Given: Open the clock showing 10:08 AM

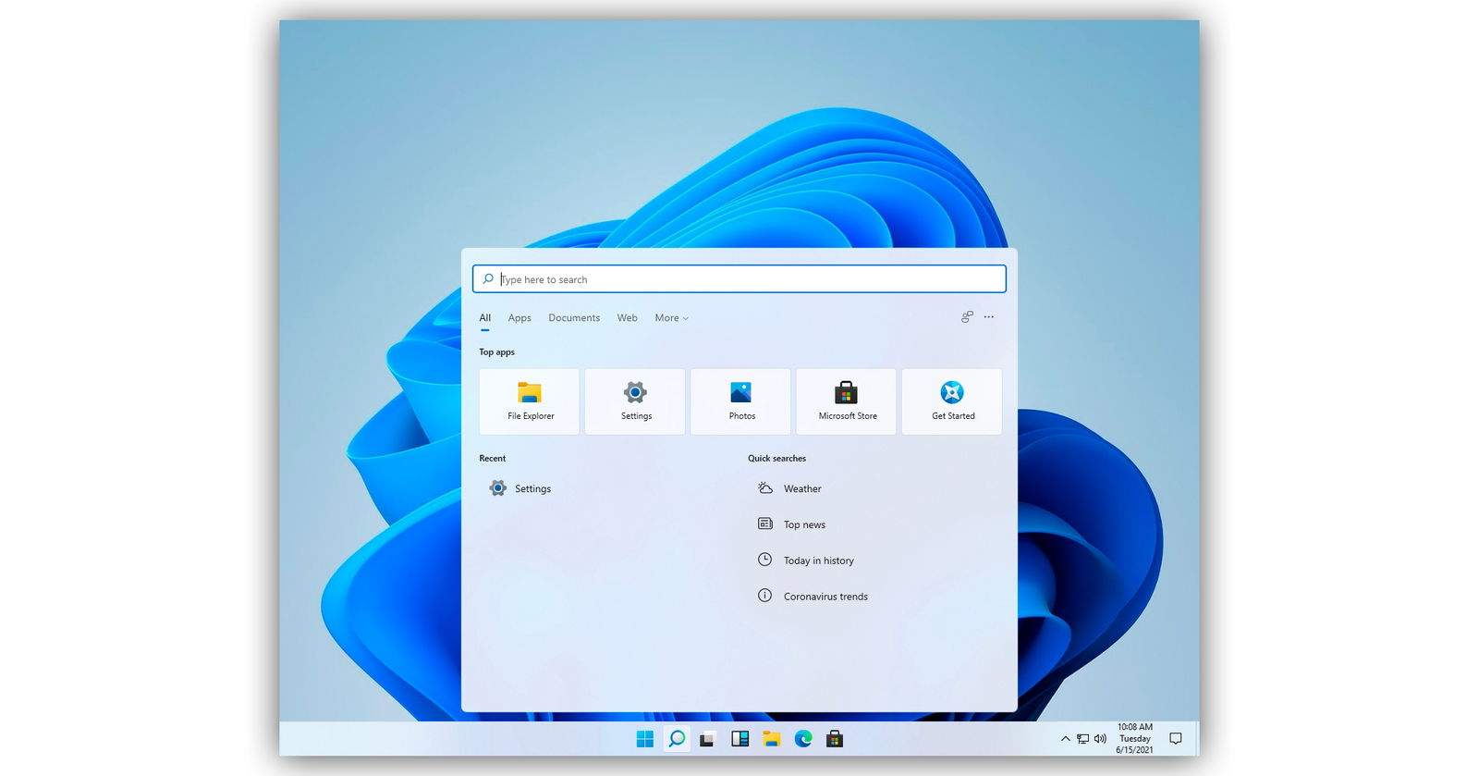Looking at the screenshot, I should (1134, 739).
